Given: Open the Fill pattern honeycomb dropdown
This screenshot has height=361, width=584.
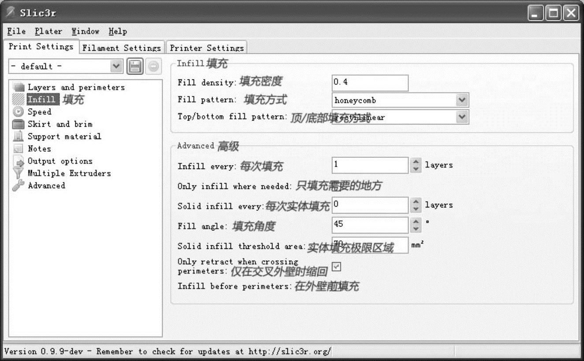Looking at the screenshot, I should click(400, 100).
